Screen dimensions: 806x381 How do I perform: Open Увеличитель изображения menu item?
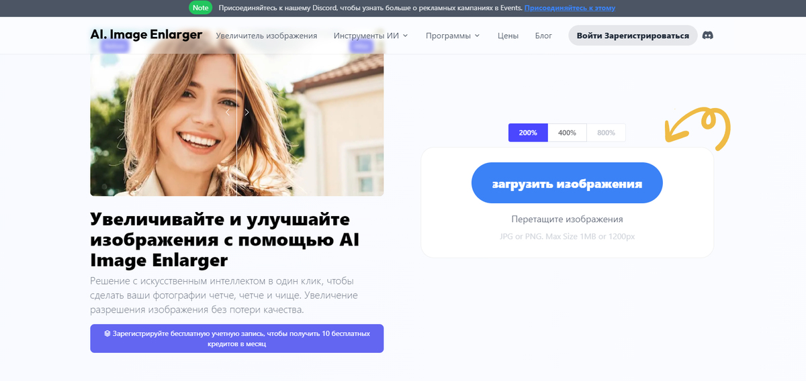[267, 36]
